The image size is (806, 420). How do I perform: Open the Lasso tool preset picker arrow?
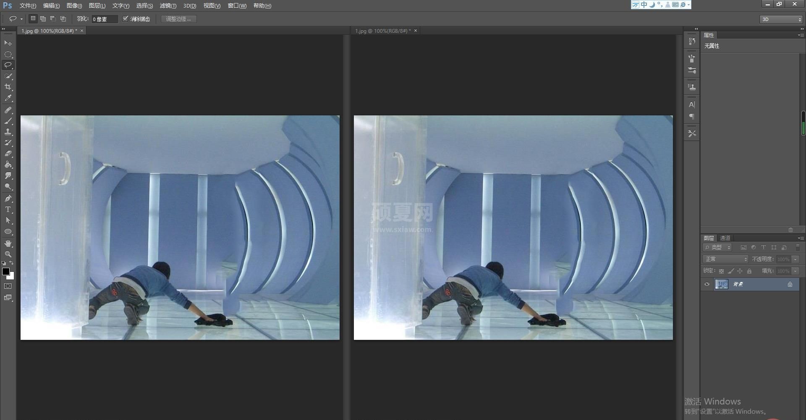tap(21, 19)
